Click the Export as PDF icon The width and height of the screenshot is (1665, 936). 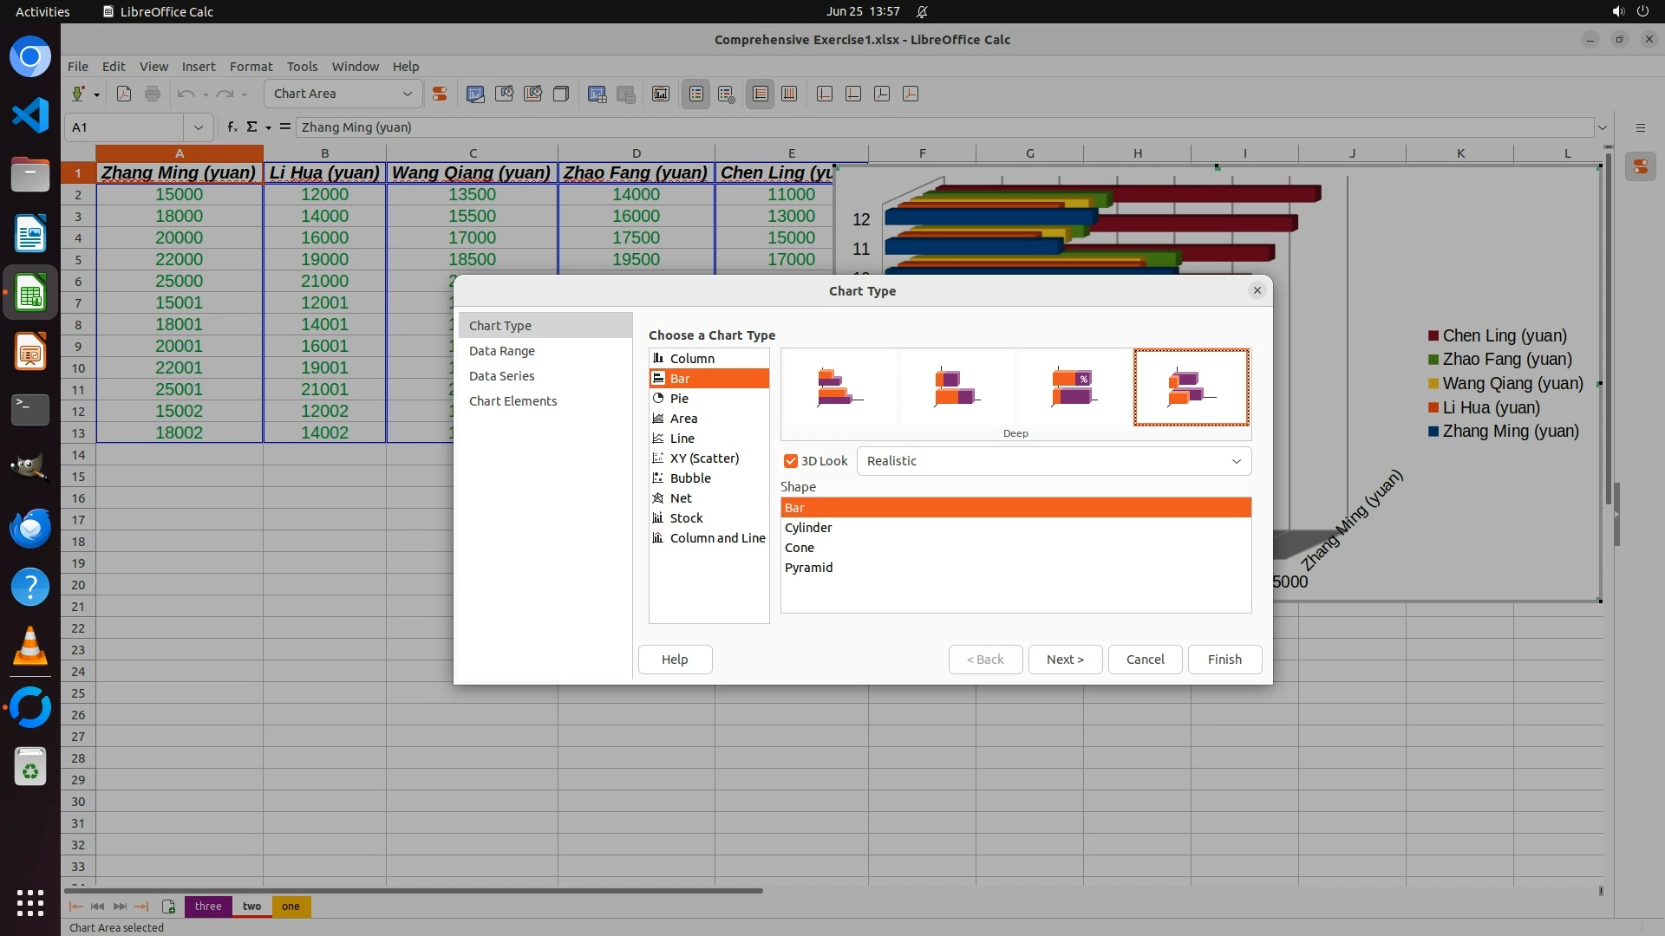click(x=124, y=94)
